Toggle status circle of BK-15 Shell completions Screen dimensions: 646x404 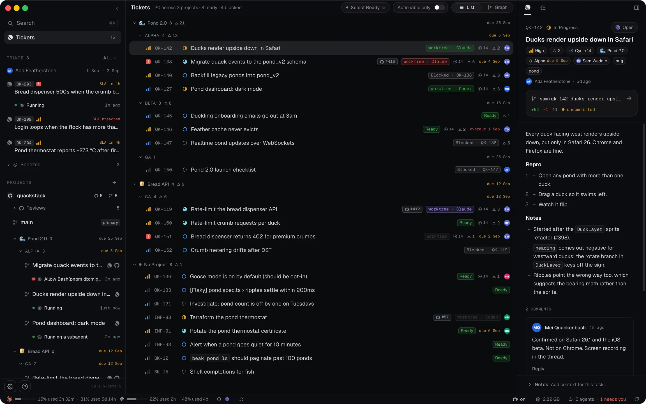point(184,372)
